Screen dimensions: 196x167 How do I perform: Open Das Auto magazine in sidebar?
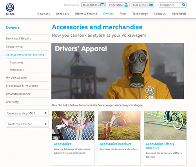(18, 94)
